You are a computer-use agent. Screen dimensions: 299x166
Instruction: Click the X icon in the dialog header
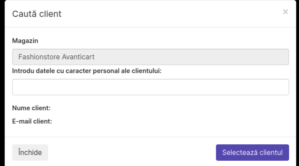285,12
